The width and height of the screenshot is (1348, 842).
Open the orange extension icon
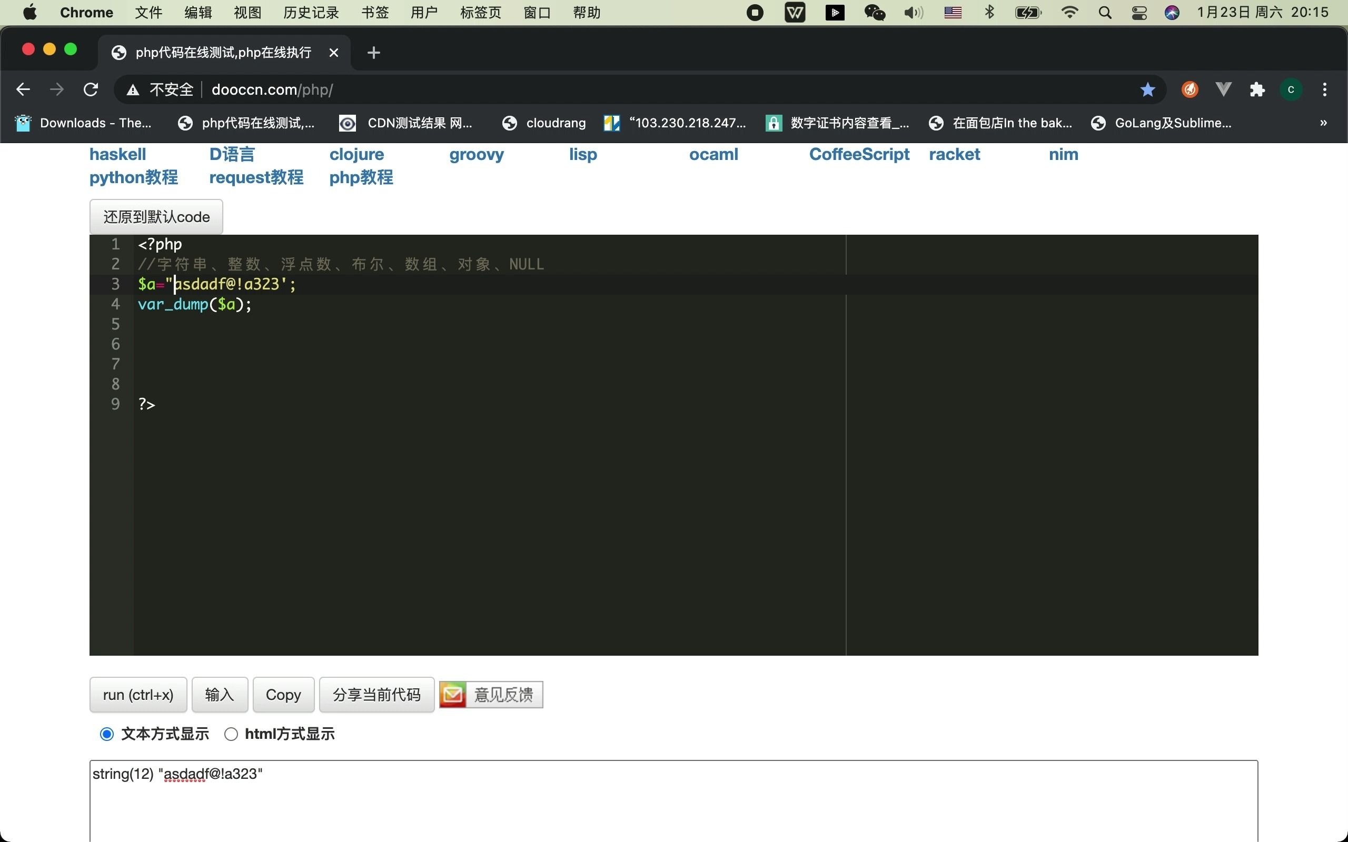coord(1190,89)
